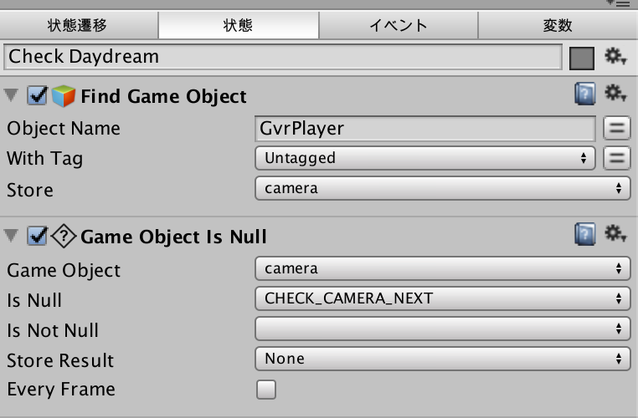Click the gray state color swatch
The image size is (638, 418).
(x=582, y=58)
